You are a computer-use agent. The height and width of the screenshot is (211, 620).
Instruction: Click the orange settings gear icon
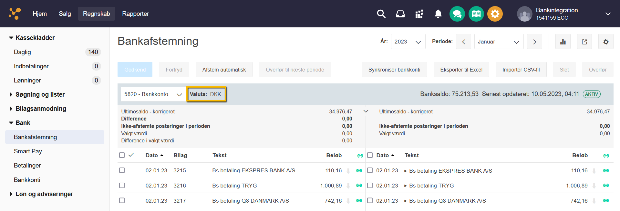point(495,14)
